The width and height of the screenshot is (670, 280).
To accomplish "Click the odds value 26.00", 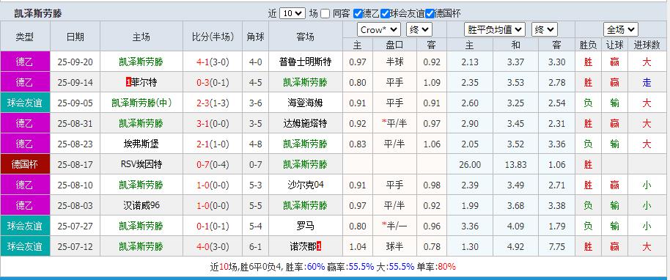I will click(471, 165).
